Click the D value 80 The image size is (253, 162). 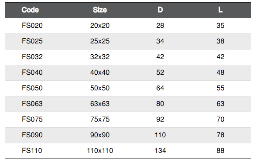[160, 104]
